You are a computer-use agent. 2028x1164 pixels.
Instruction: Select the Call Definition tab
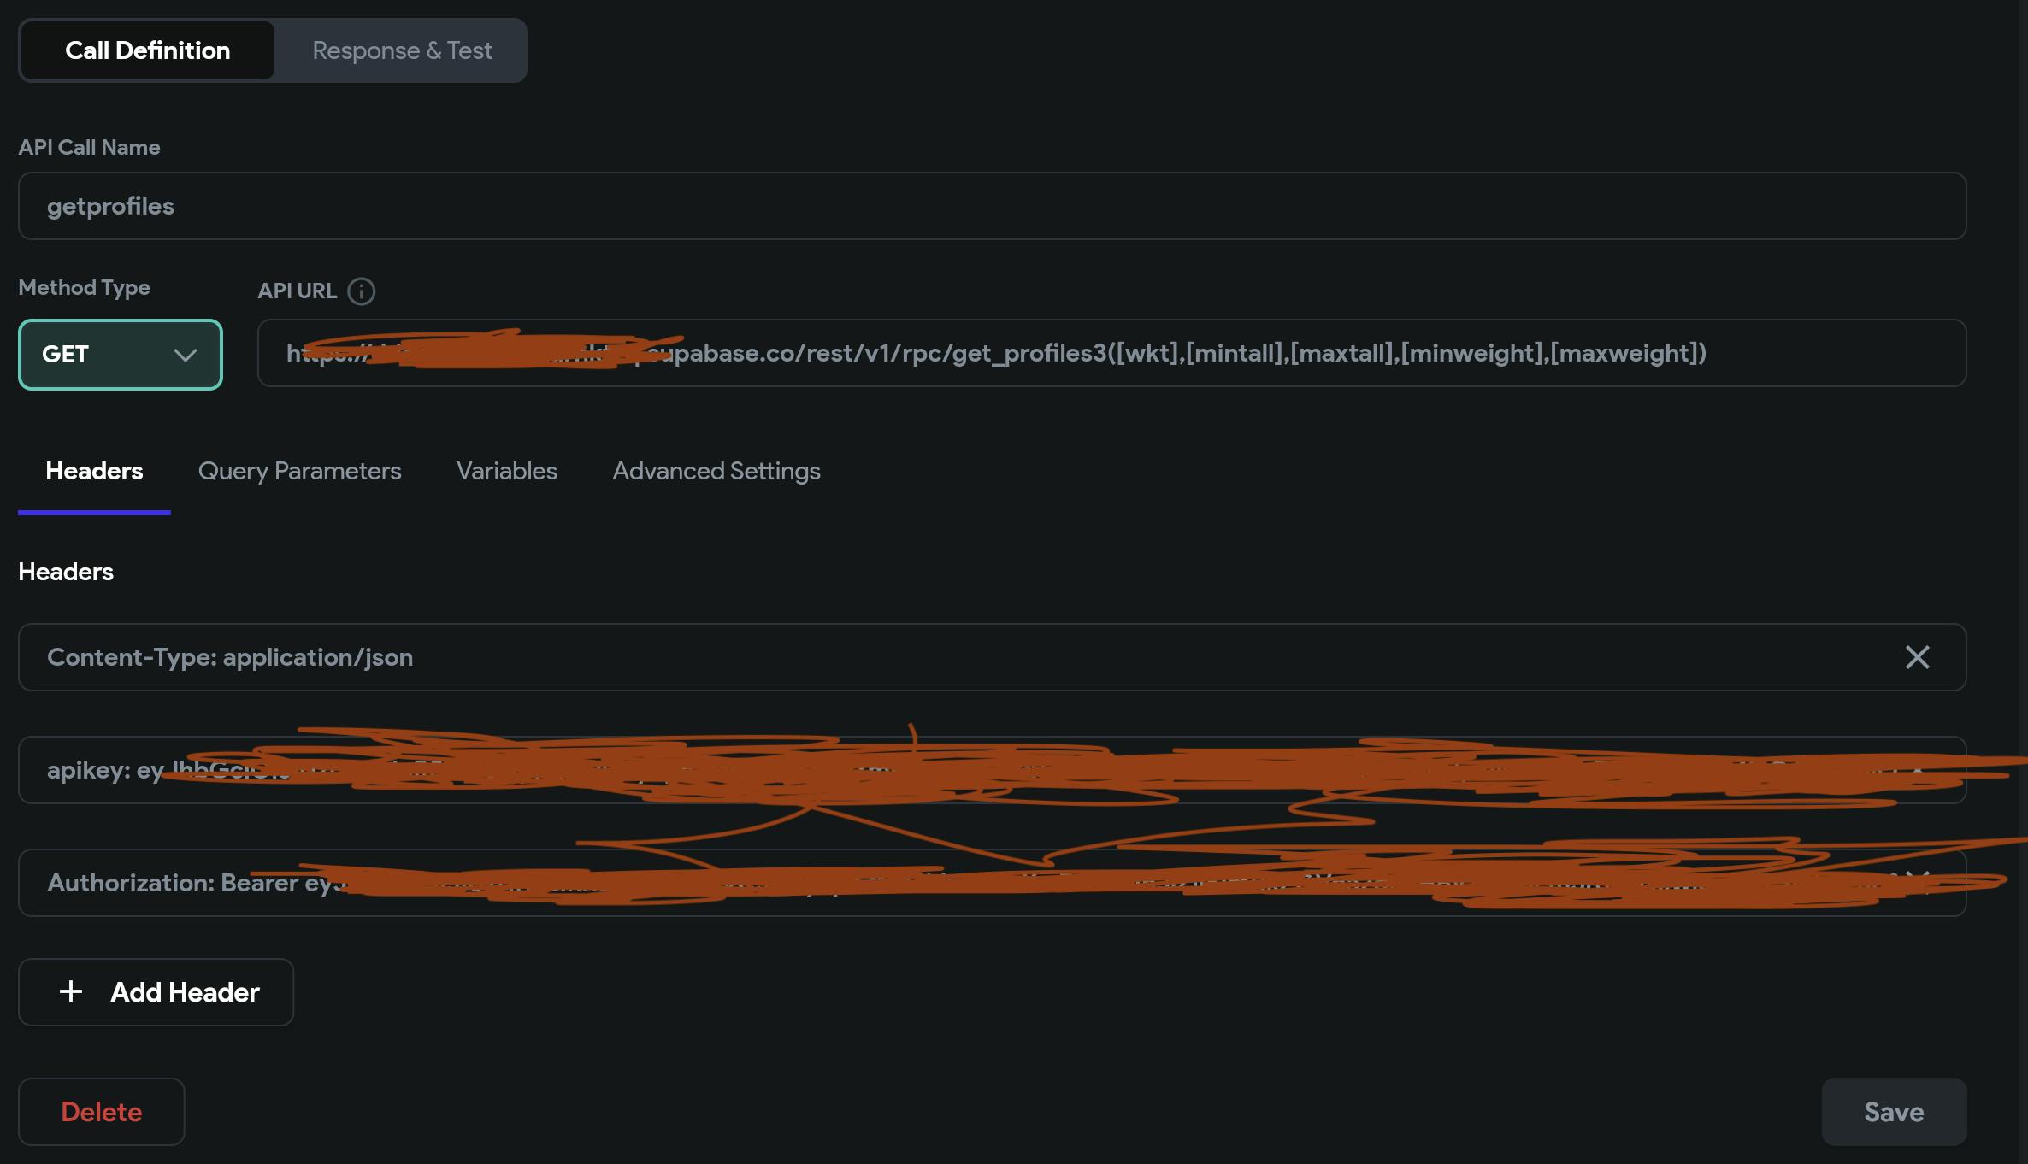147,50
